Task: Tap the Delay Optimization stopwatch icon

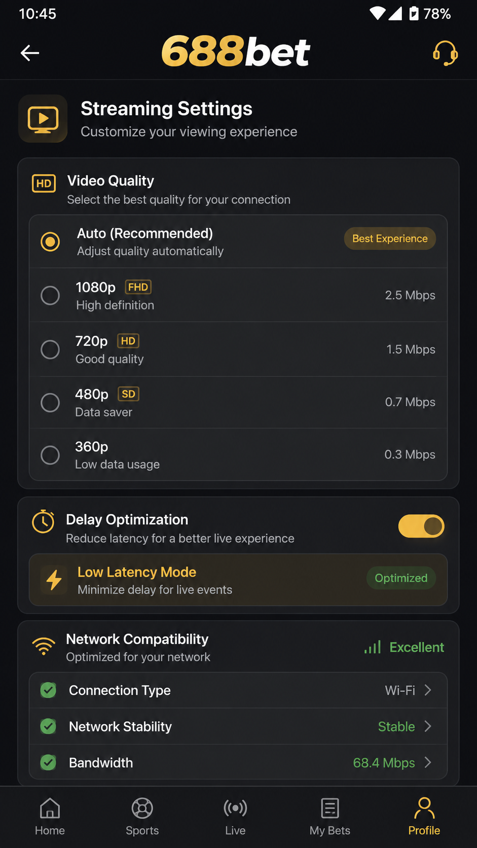Action: tap(43, 521)
